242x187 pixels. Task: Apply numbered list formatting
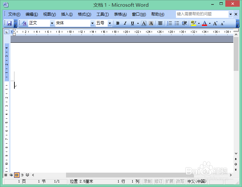coord(170,23)
